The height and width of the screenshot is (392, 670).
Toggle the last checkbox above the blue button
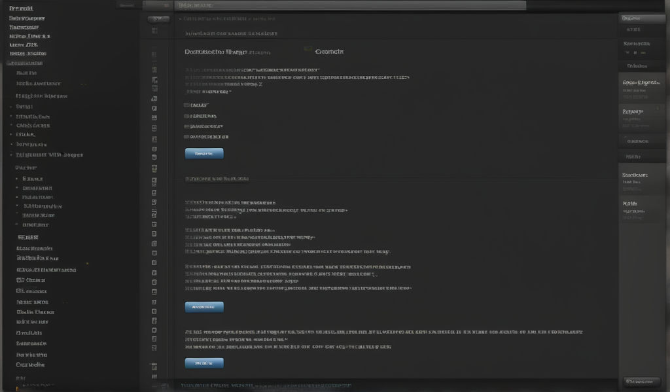click(186, 136)
